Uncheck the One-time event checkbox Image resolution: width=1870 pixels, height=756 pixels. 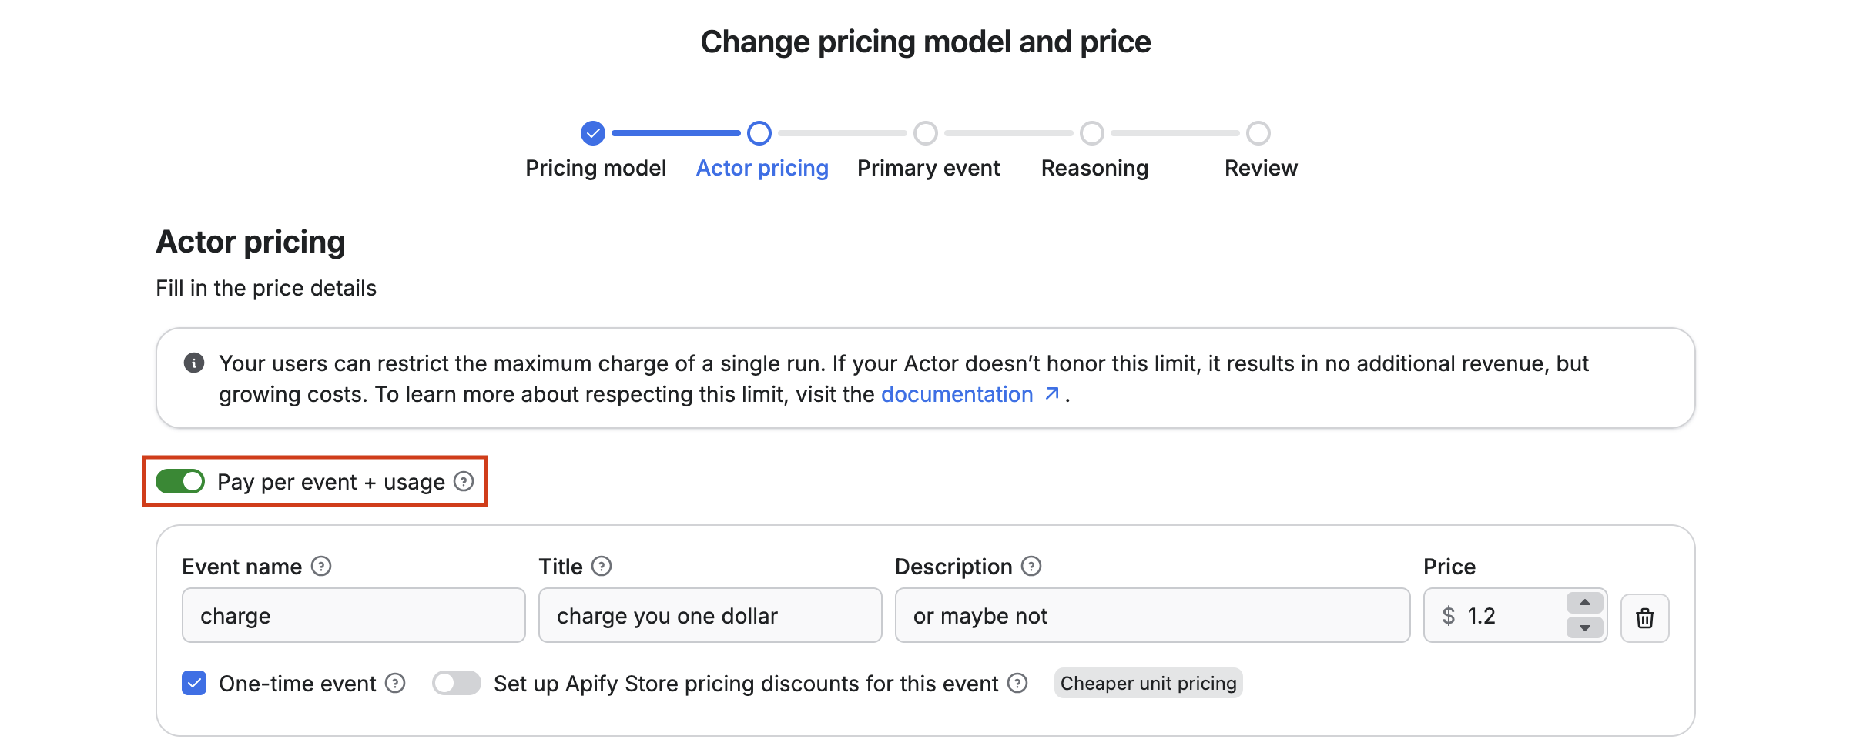click(x=193, y=683)
